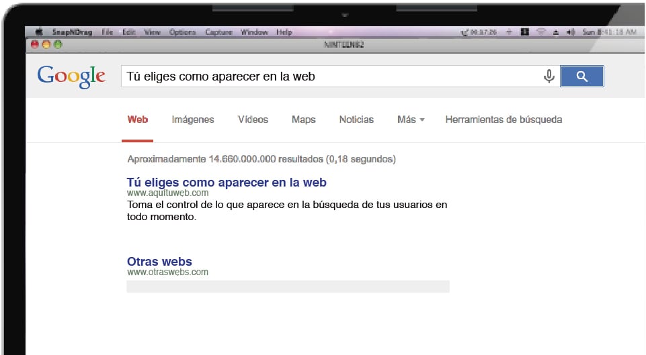
Task: Activate voice search microphone icon
Action: coord(549,77)
